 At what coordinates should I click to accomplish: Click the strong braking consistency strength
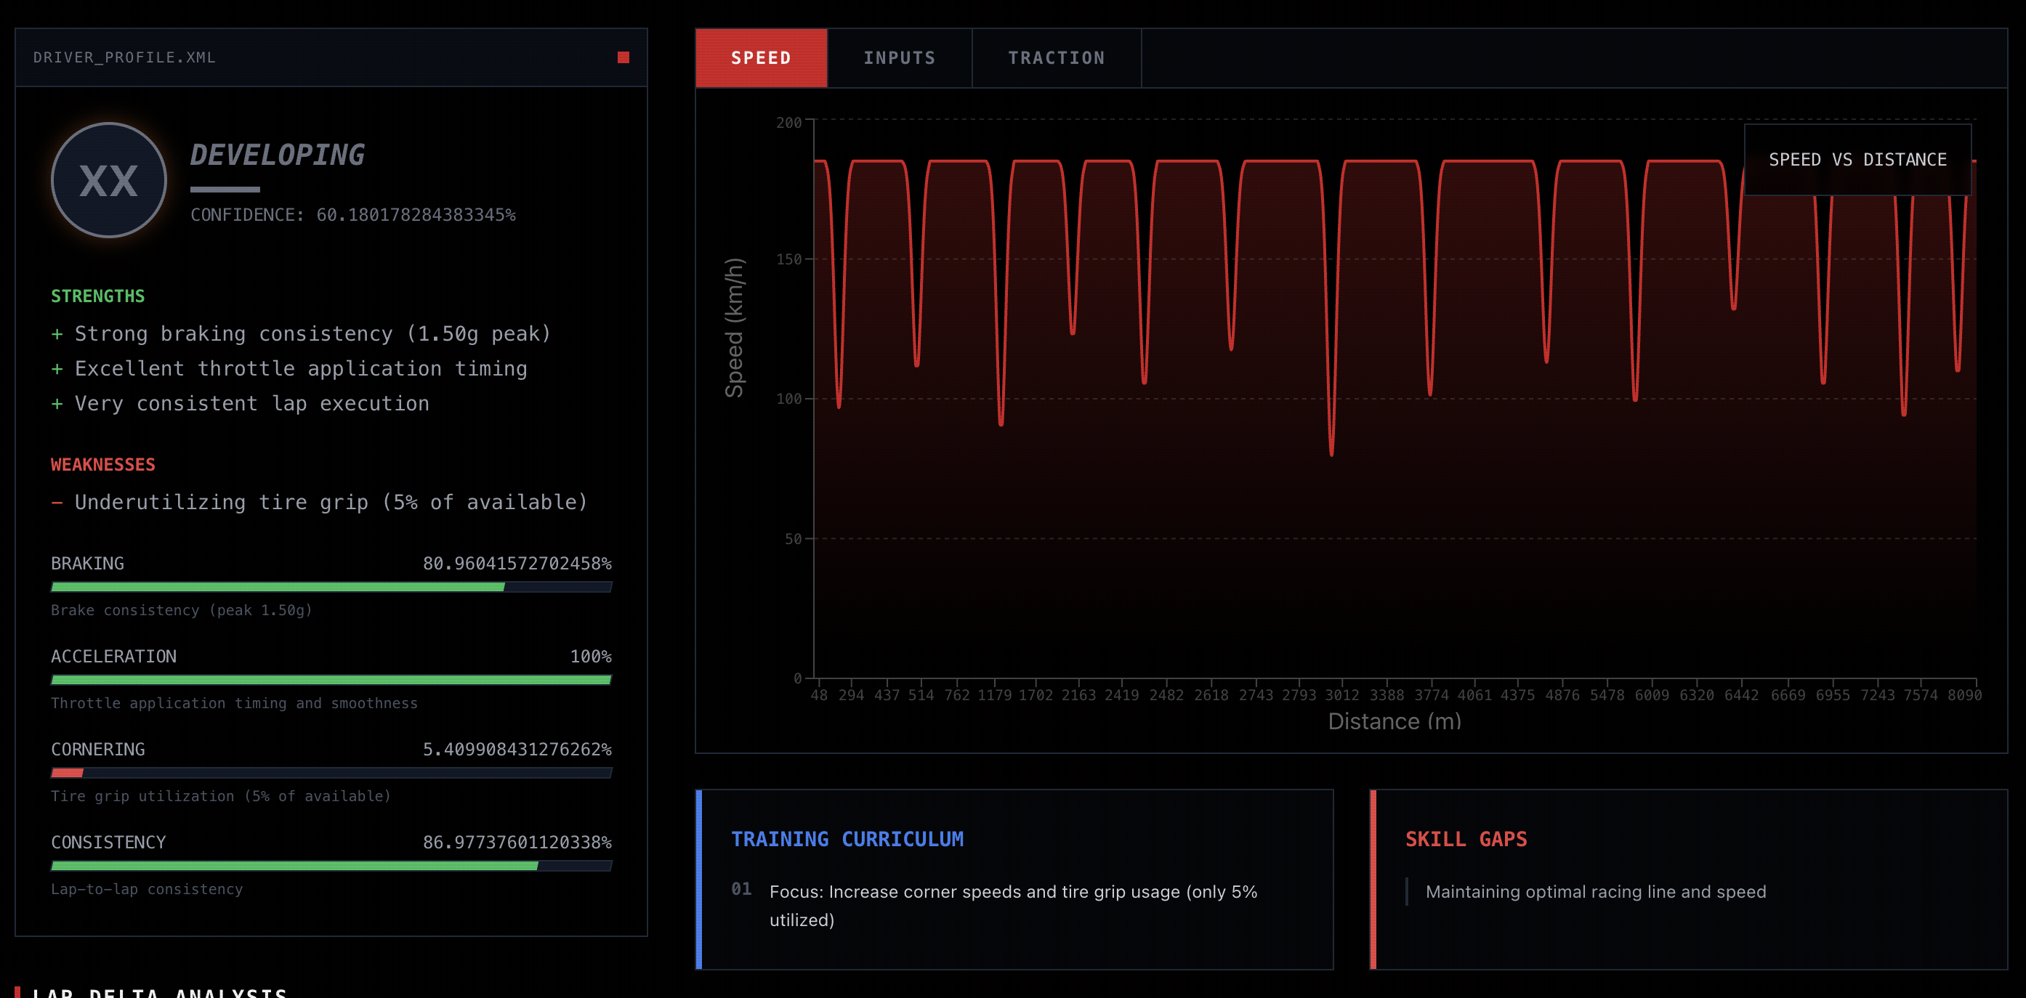tap(302, 333)
